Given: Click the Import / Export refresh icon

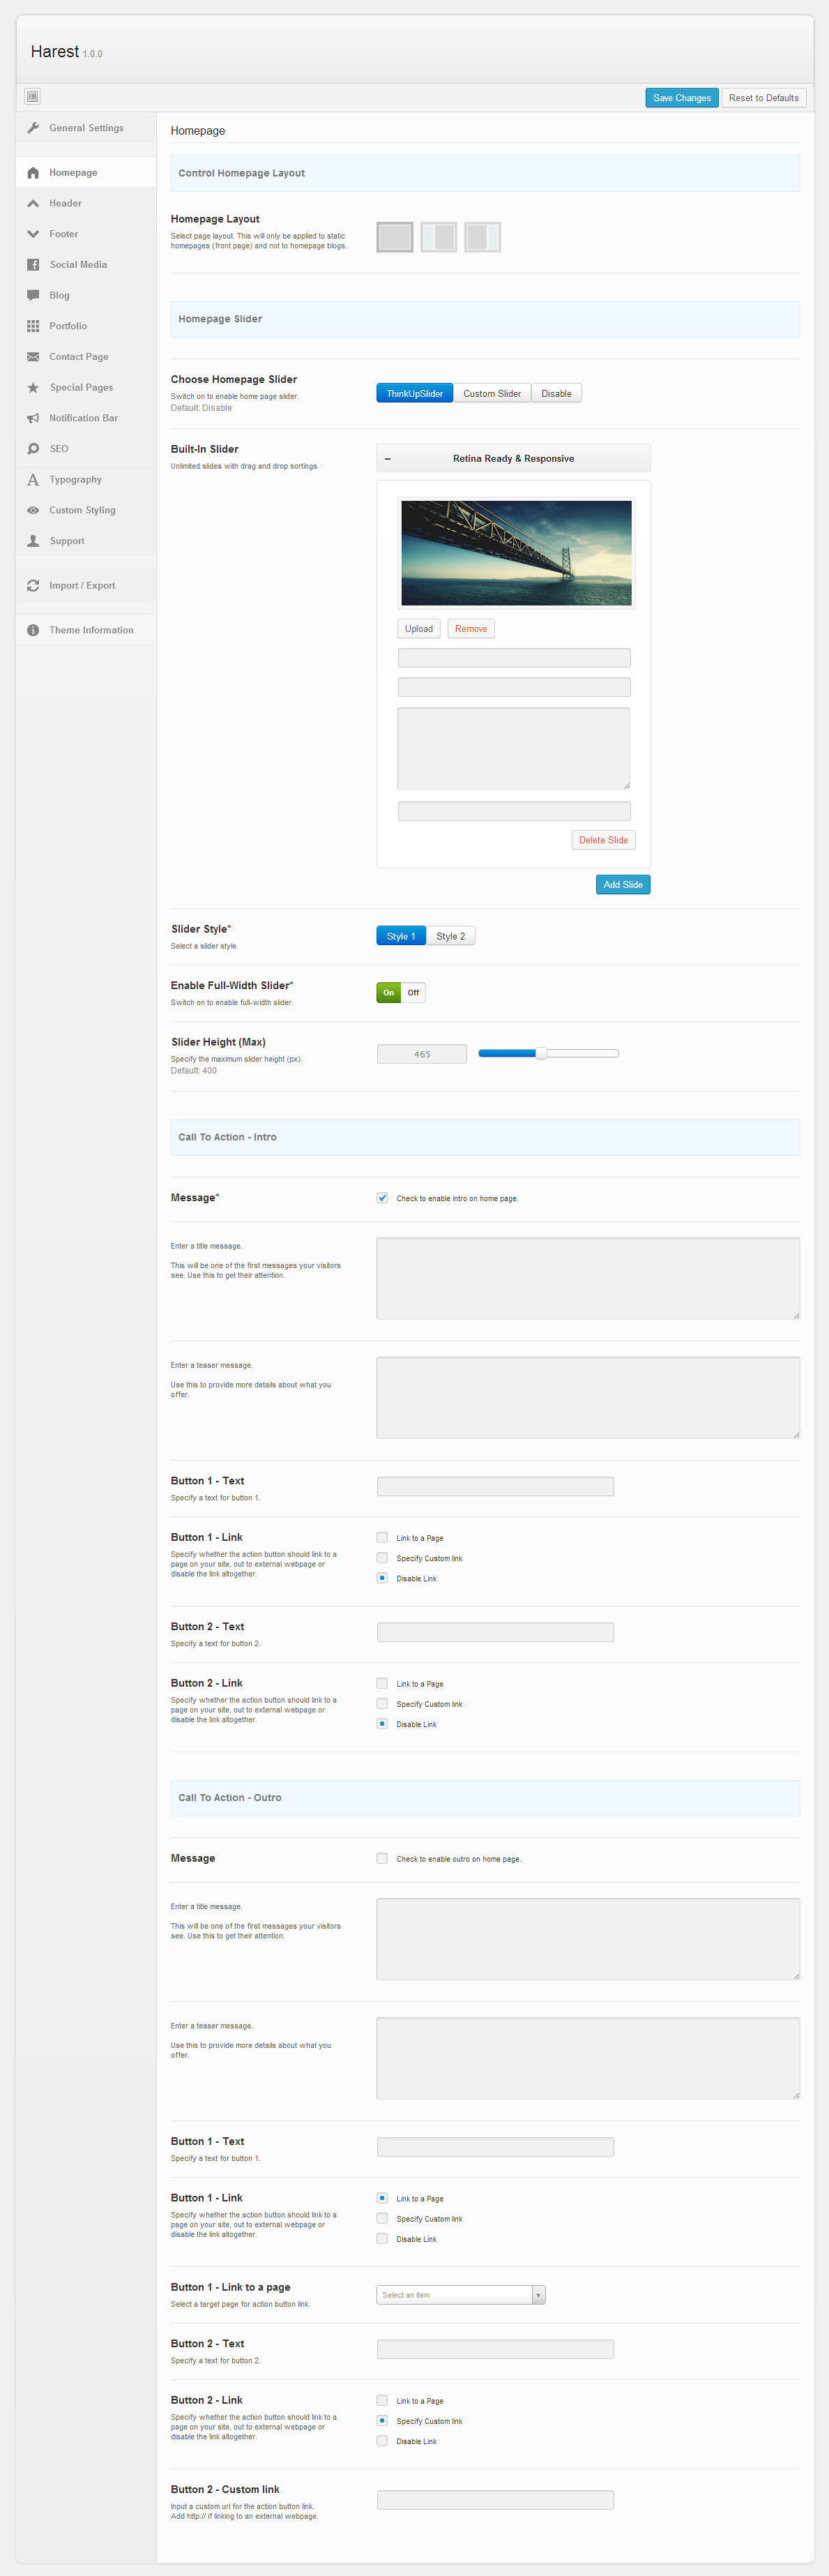Looking at the screenshot, I should click(33, 586).
